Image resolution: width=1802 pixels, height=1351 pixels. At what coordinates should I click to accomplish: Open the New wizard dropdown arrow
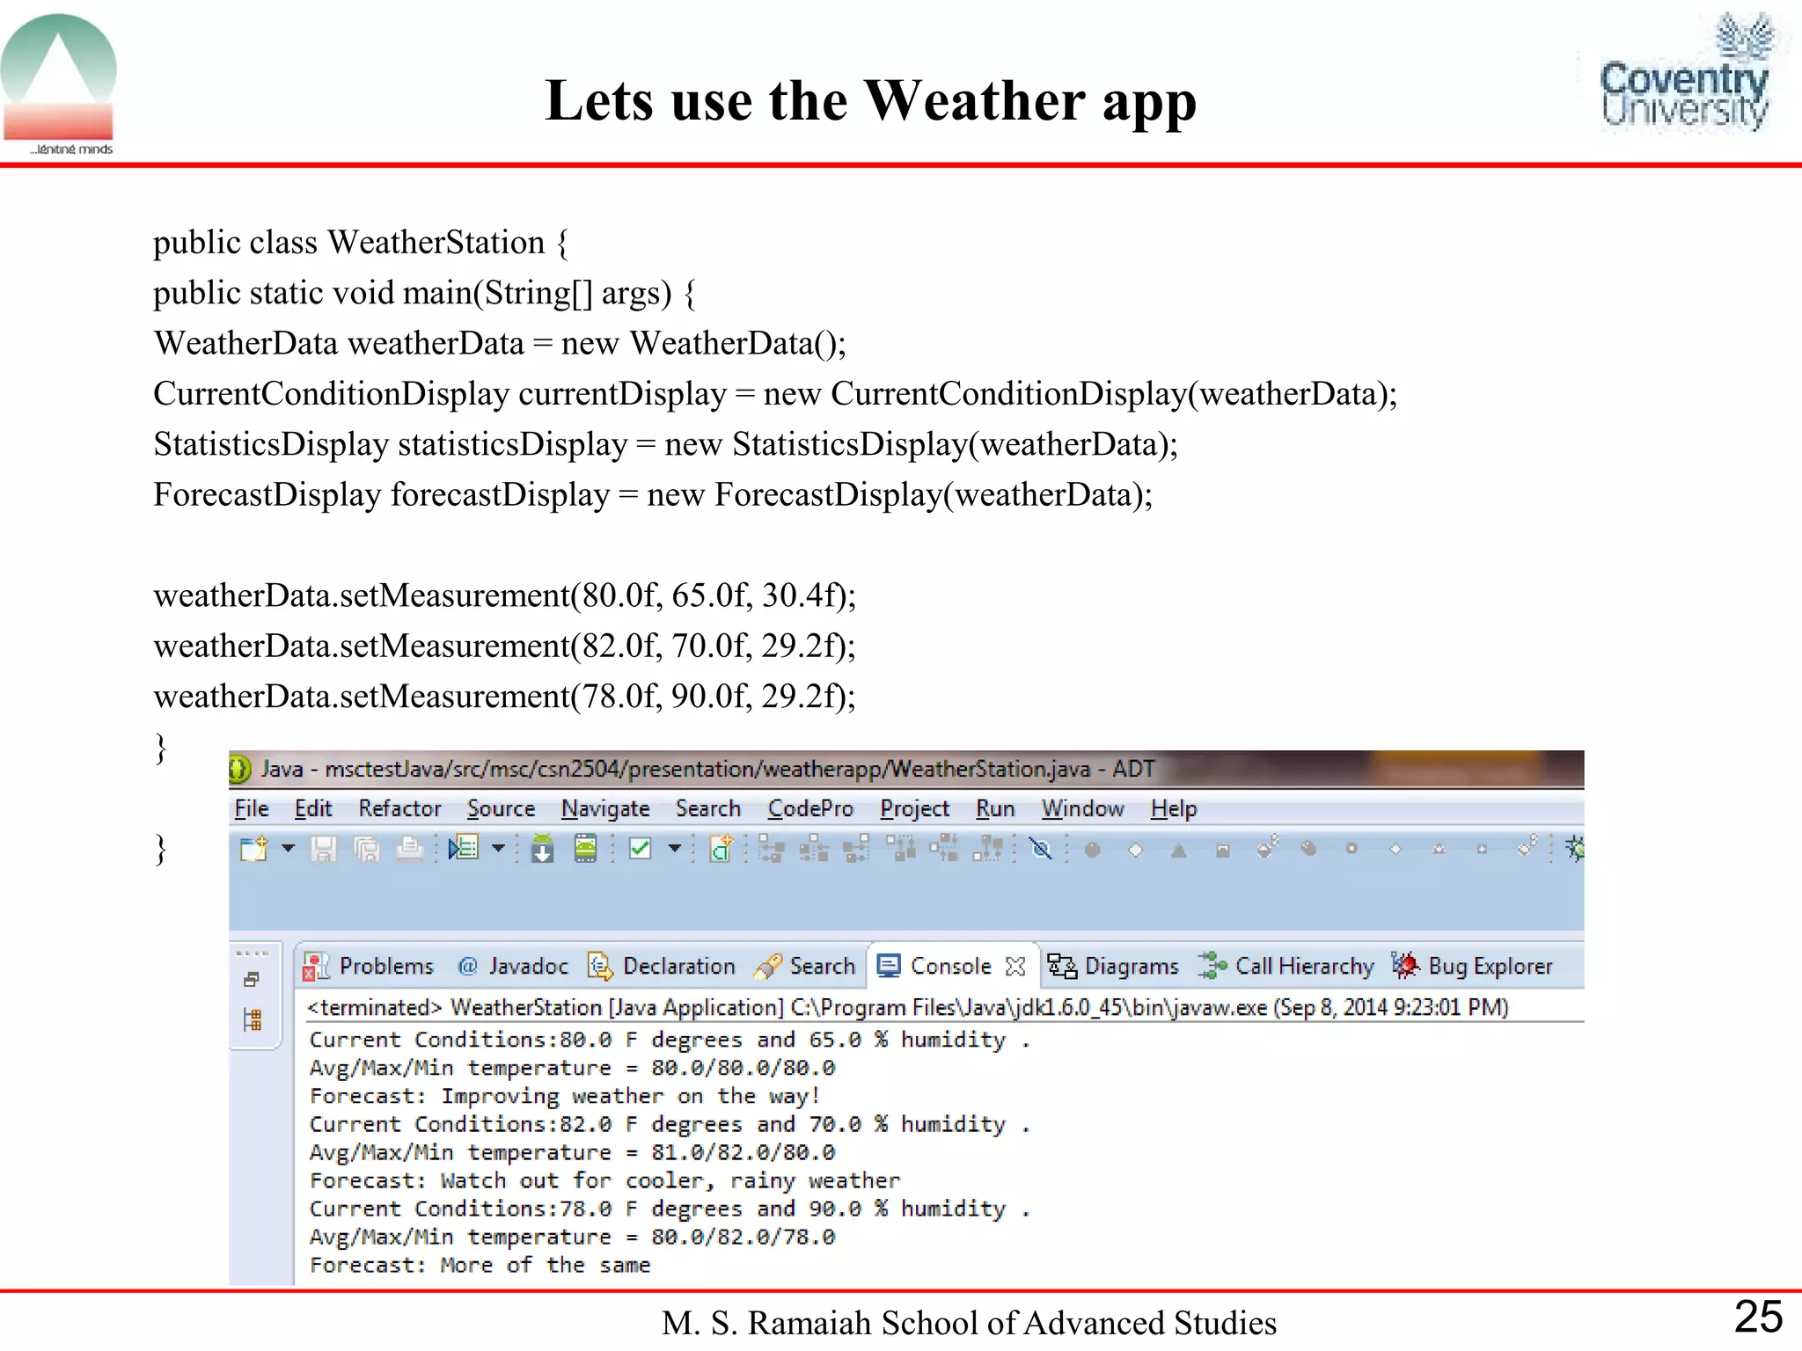[288, 849]
